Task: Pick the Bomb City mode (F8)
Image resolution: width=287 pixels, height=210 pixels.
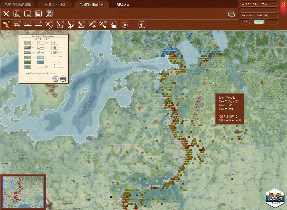Action: (82, 25)
